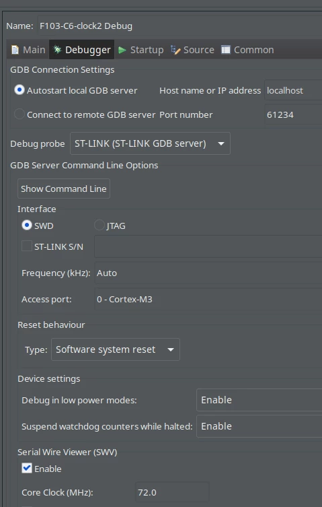Click the Main tab document icon

point(15,50)
